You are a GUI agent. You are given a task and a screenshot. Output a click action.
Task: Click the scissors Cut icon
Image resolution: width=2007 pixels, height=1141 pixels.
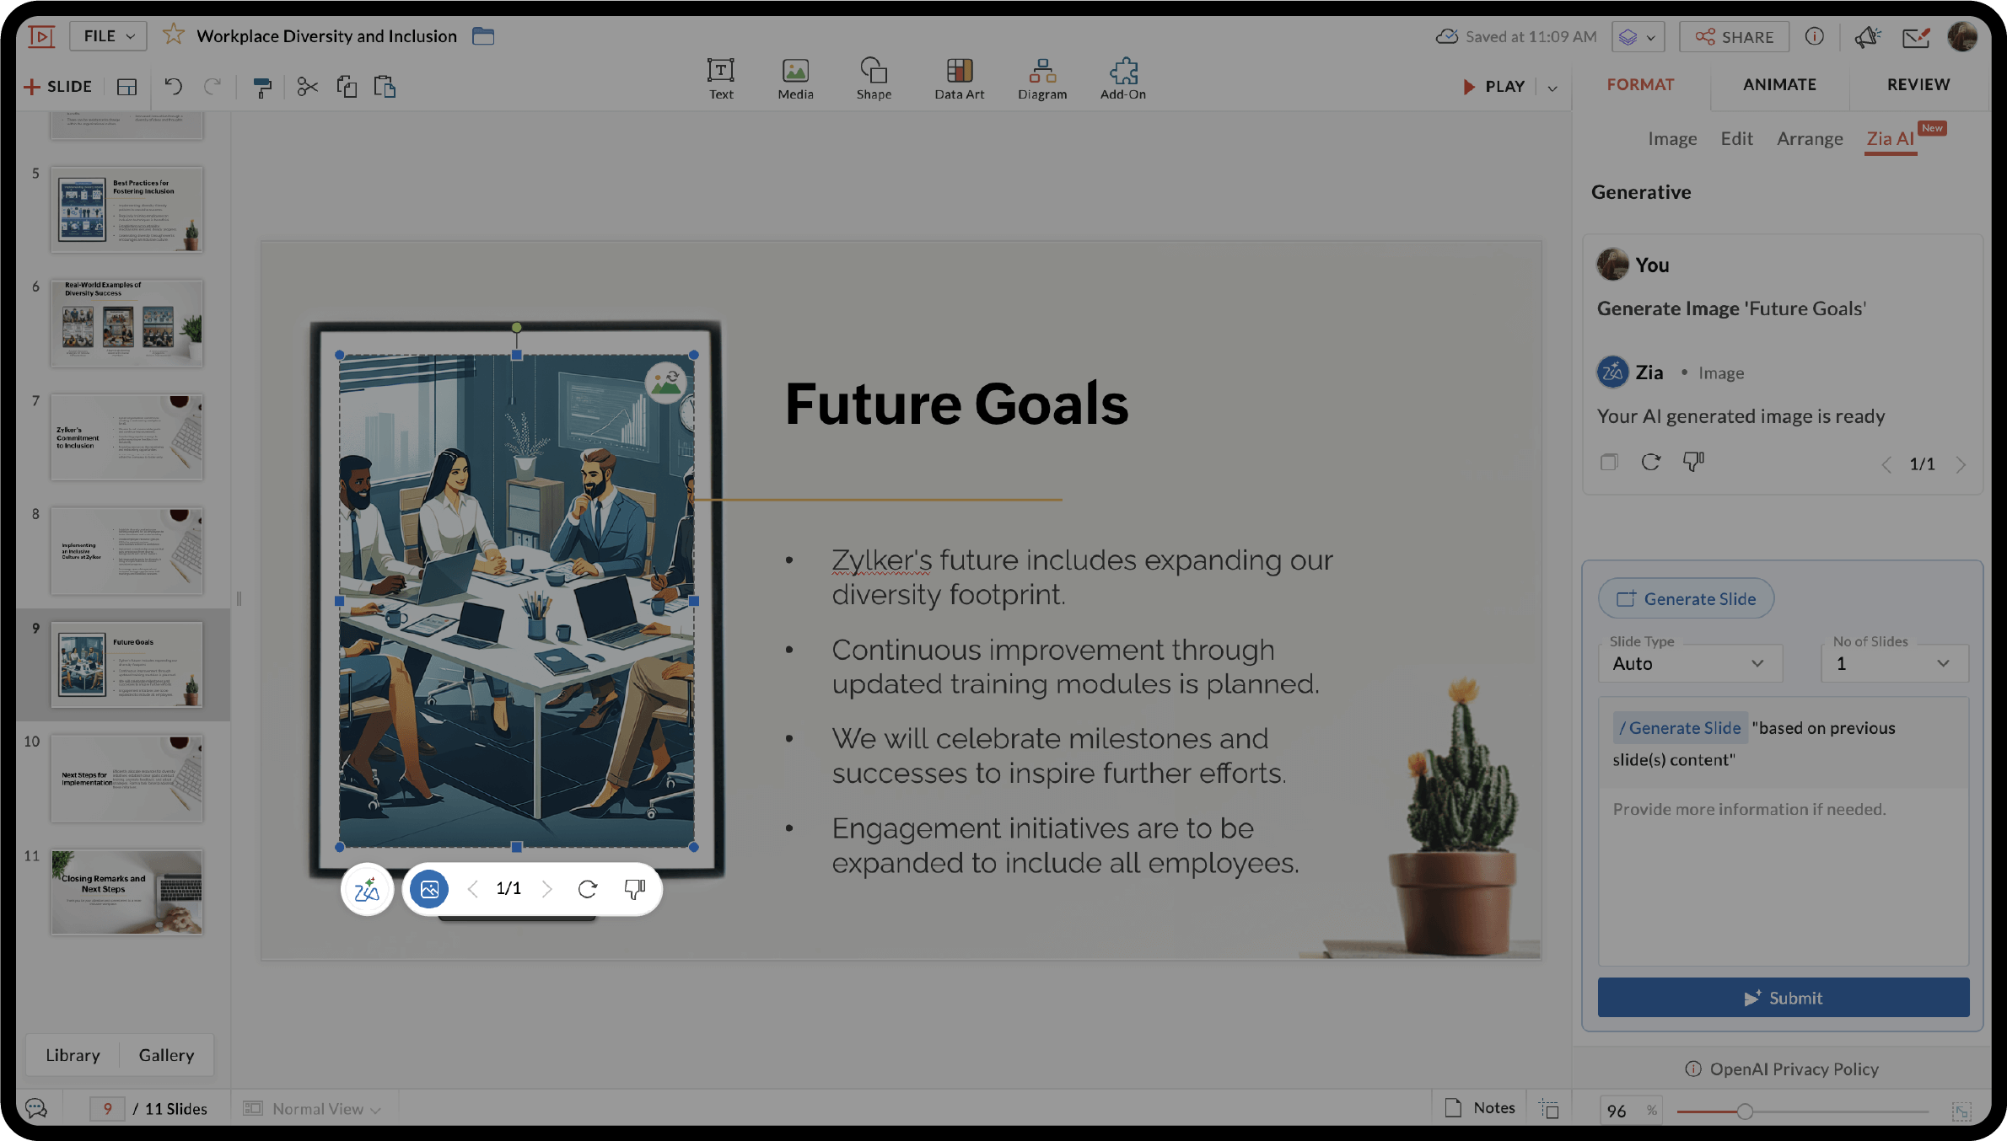[x=307, y=87]
